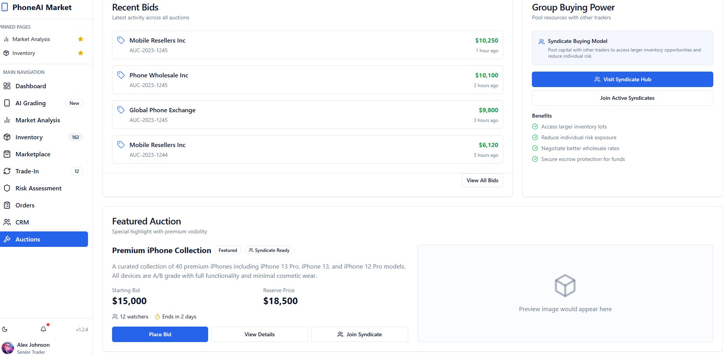Click the watchers people icon
Image resolution: width=723 pixels, height=356 pixels.
(x=115, y=317)
